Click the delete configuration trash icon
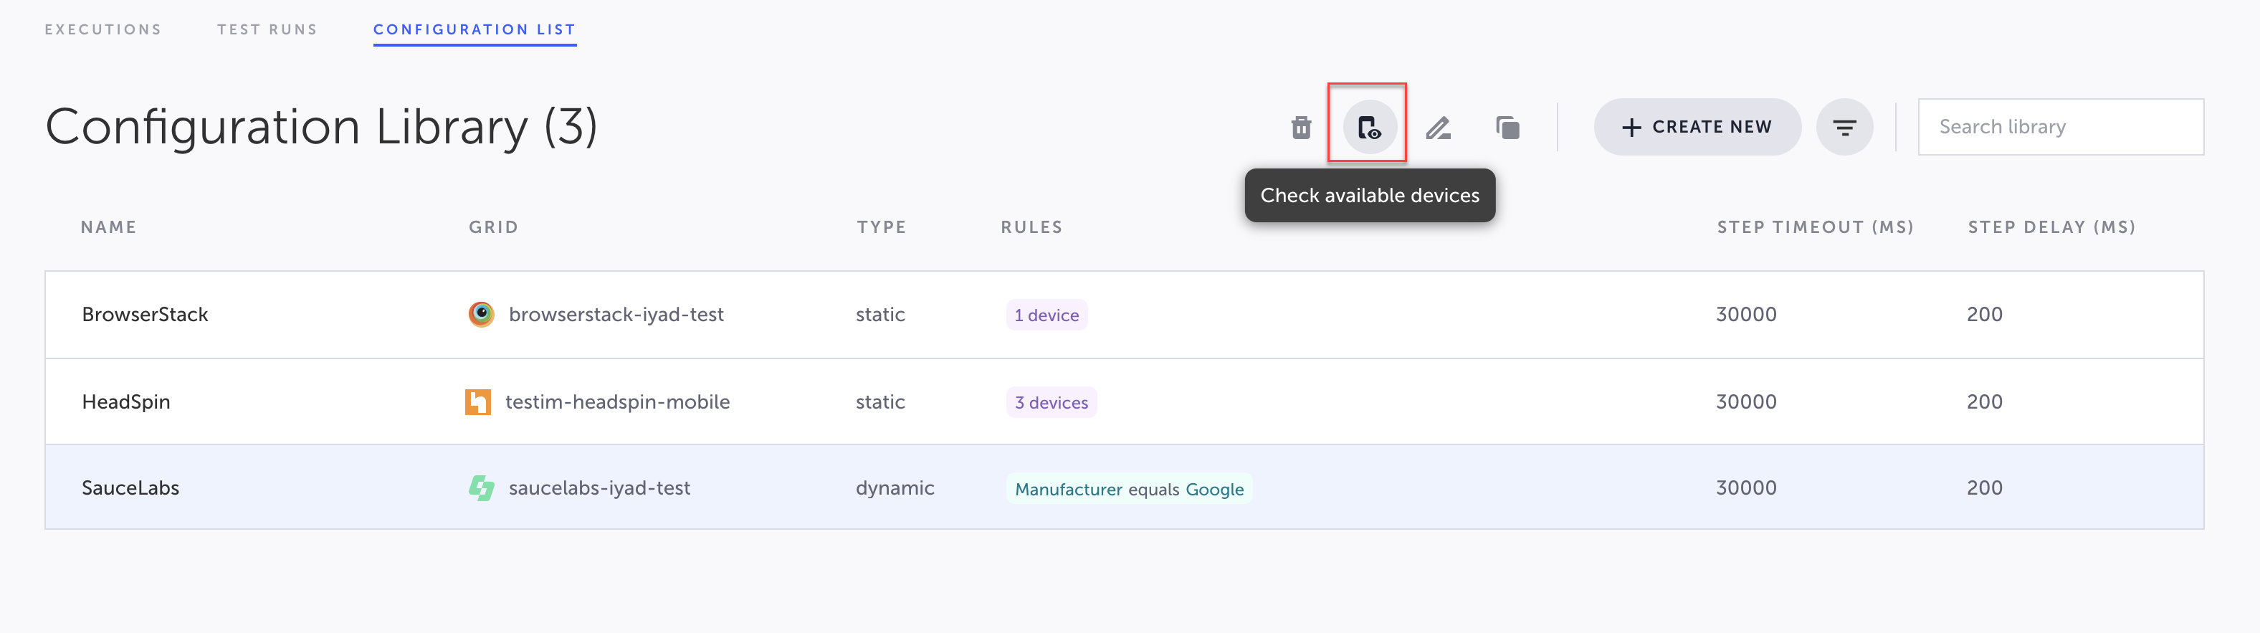Screen dimensions: 2260x633 1300,128
